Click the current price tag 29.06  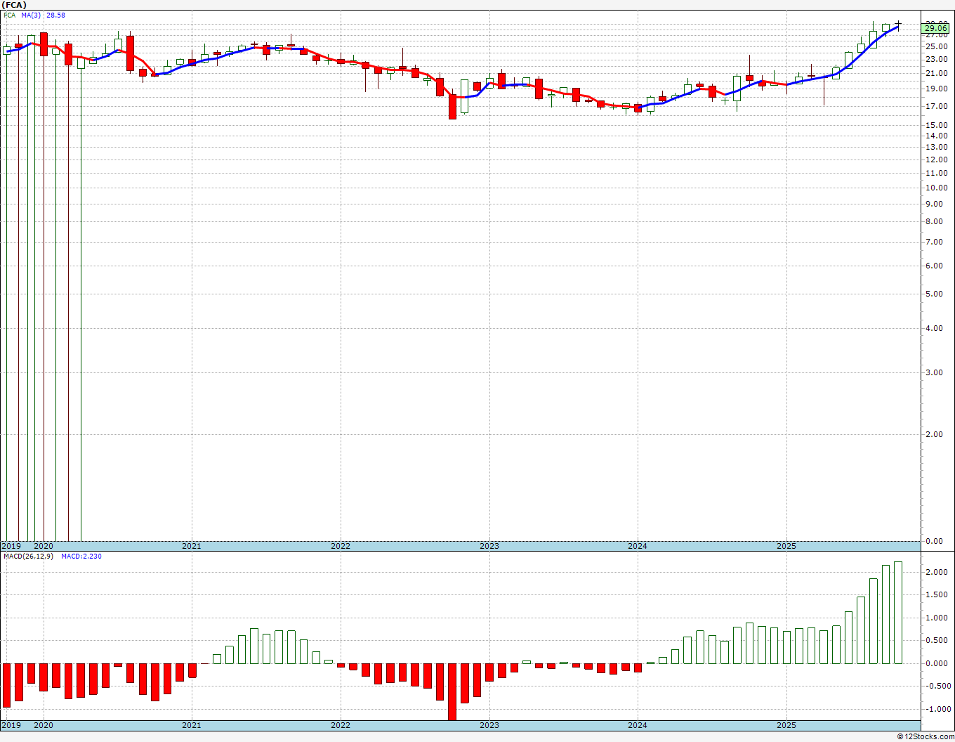(935, 28)
